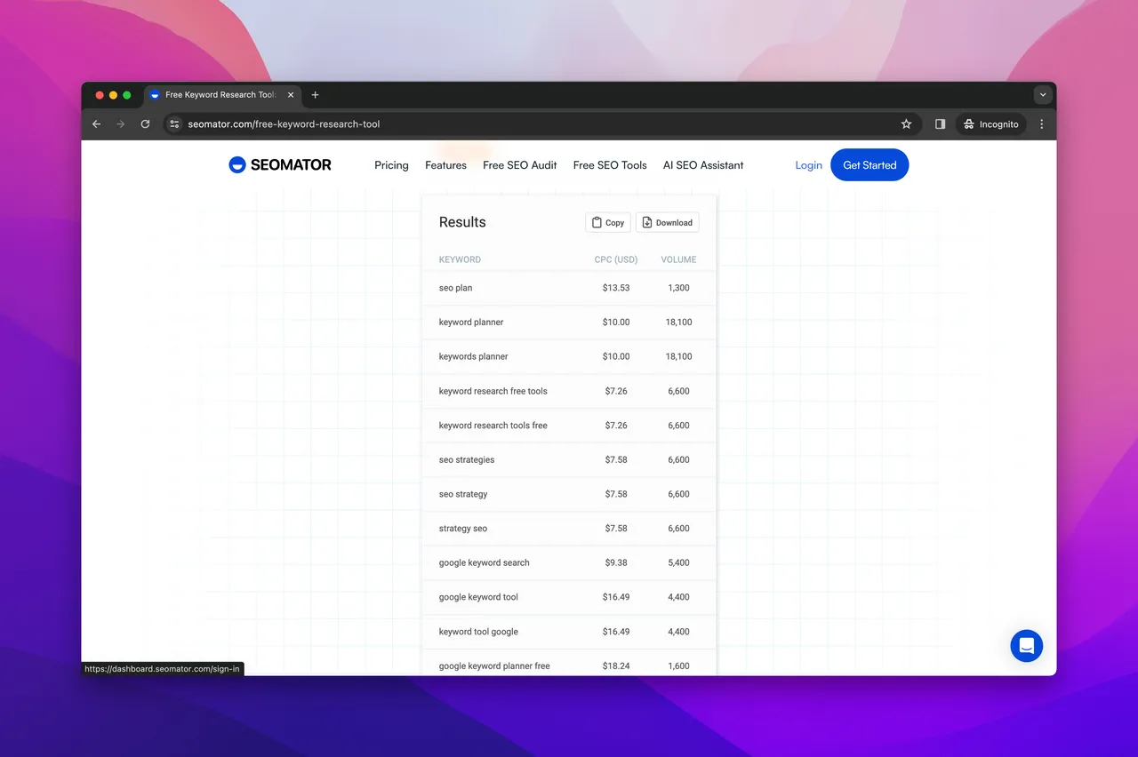Select the 'strategy seo' keyword
The height and width of the screenshot is (757, 1138).
463,529
